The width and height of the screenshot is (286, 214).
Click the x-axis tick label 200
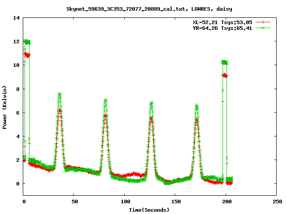coord(227,202)
